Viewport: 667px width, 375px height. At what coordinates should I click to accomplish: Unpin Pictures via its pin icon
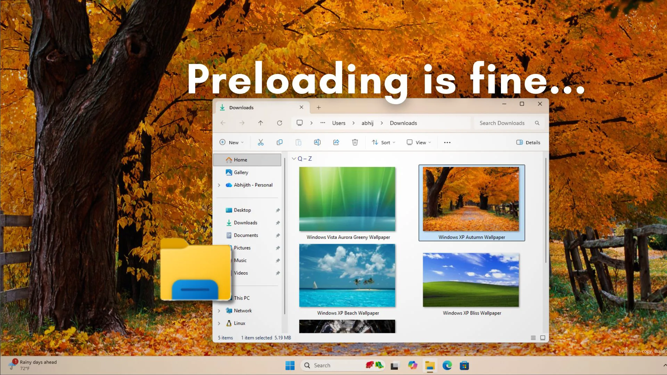coord(278,248)
